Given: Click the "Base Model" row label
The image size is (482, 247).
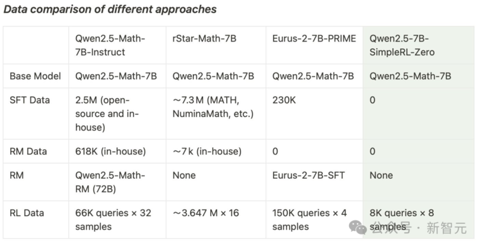Looking at the screenshot, I should (x=34, y=77).
